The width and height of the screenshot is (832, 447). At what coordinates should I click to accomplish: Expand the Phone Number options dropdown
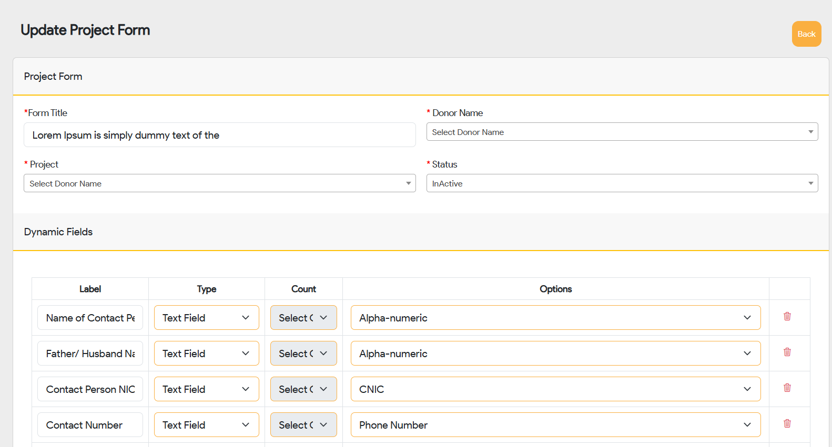click(x=555, y=425)
